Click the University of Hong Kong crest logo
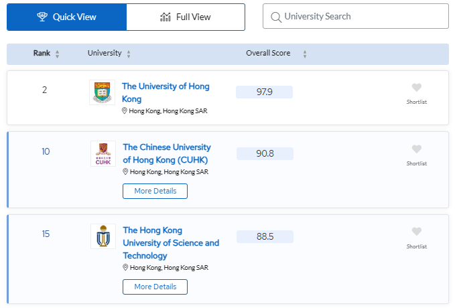Screen dimensions: 455x308 pos(102,92)
